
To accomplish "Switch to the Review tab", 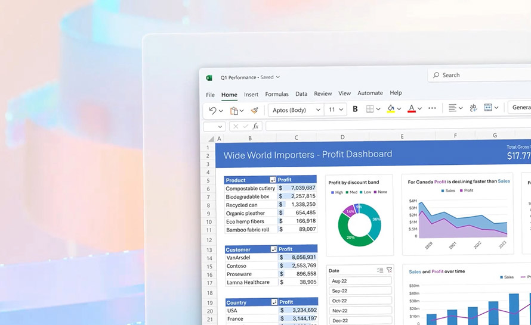I will [323, 93].
